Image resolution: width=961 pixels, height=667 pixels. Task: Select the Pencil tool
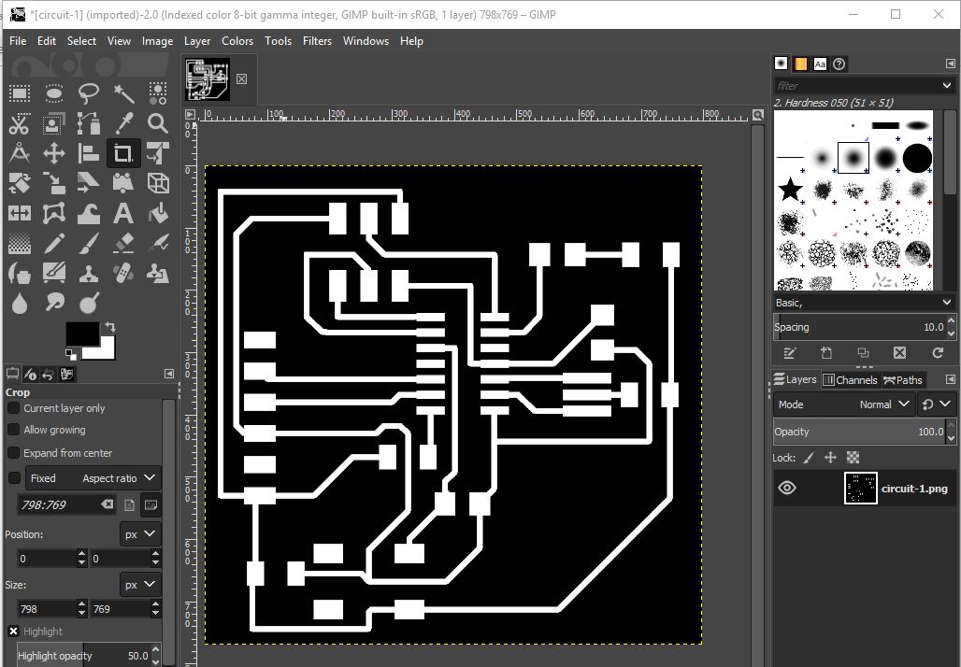pyautogui.click(x=54, y=243)
